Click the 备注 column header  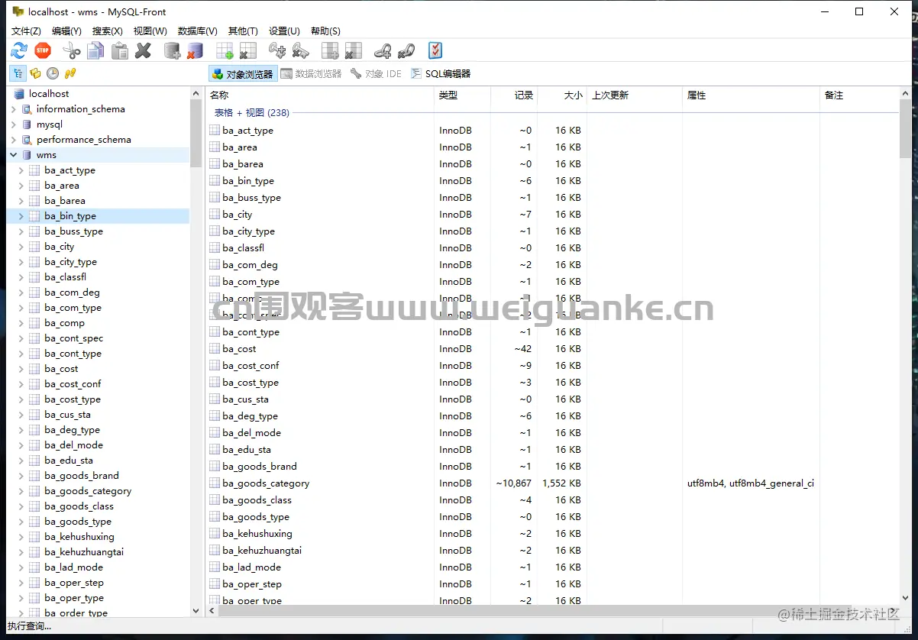858,95
